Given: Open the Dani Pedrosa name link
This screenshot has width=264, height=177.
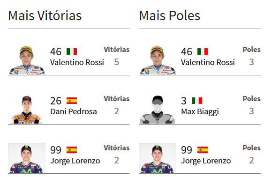Looking at the screenshot, I should (74, 111).
